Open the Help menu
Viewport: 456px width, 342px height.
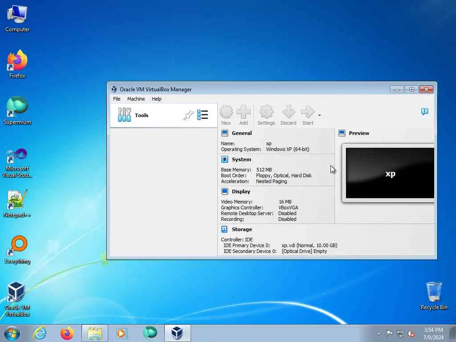(x=156, y=99)
